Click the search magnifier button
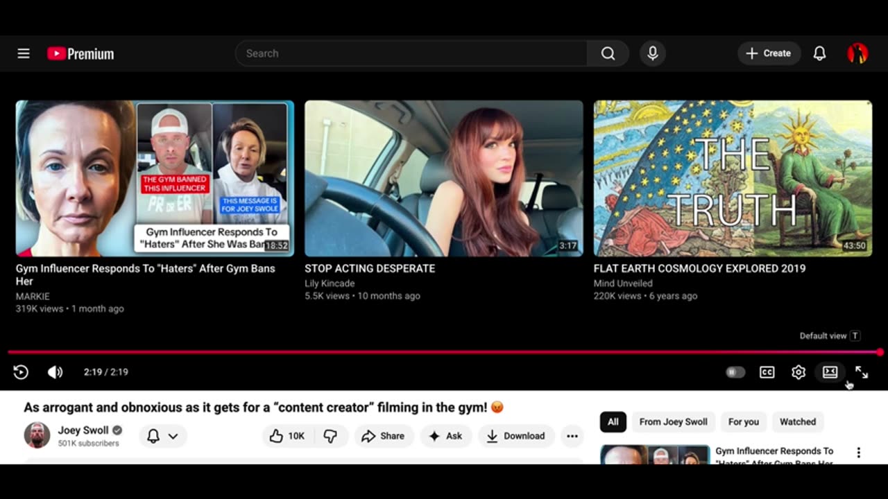This screenshot has height=499, width=888. tap(608, 53)
